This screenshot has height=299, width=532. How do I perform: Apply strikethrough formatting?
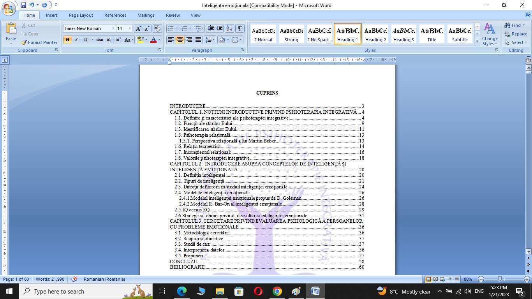point(100,40)
